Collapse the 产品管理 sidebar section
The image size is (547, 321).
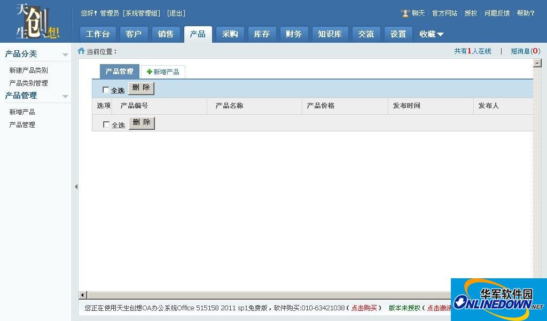coord(65,97)
